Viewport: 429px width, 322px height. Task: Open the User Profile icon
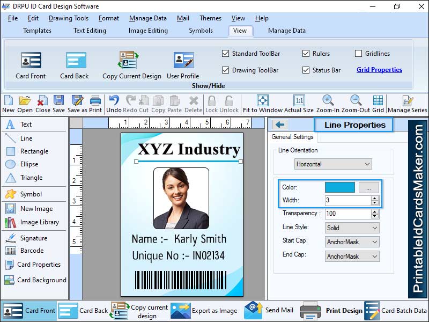pyautogui.click(x=183, y=60)
